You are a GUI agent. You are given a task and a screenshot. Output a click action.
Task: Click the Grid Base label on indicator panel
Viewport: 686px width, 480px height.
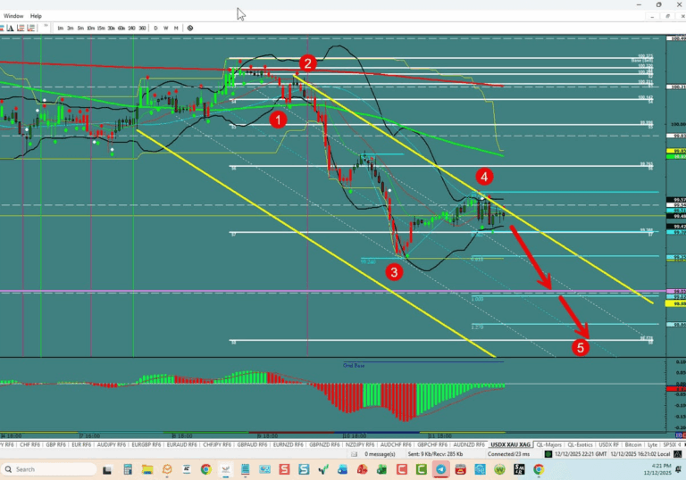tap(354, 366)
